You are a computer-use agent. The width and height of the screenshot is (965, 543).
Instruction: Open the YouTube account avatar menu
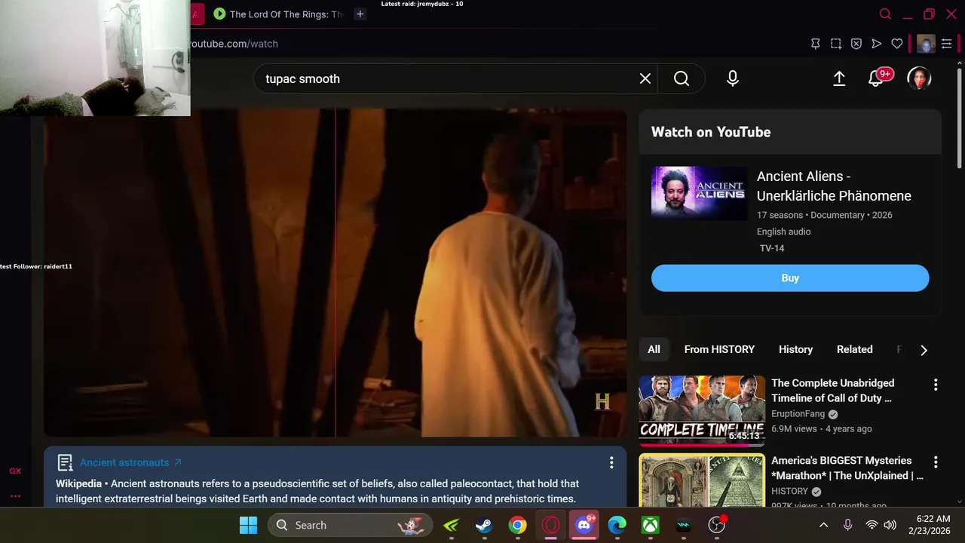919,78
